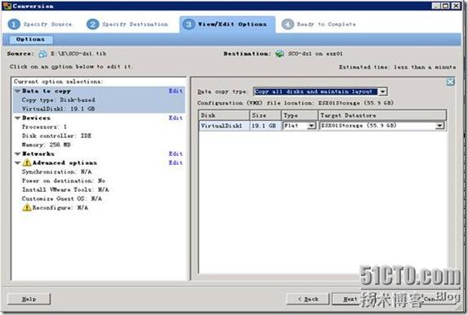This screenshot has height=315, width=468.
Task: Click Edit link for Data to copy
Action: 176,91
